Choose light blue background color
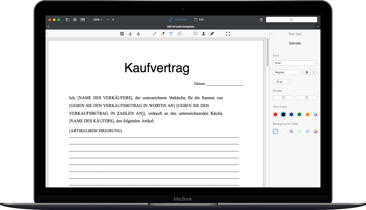 [x=307, y=132]
